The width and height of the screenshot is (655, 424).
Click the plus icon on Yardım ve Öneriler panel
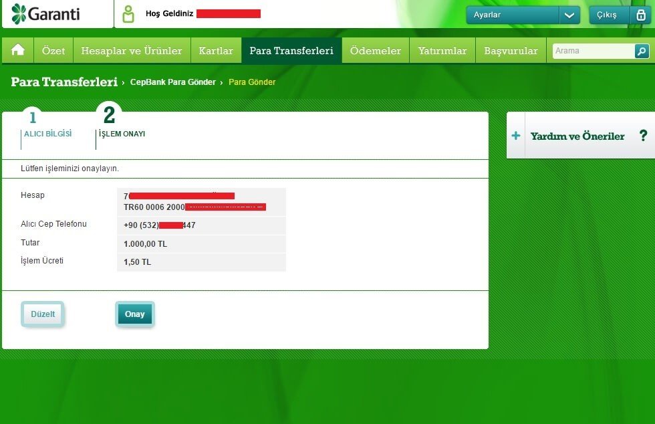point(516,135)
